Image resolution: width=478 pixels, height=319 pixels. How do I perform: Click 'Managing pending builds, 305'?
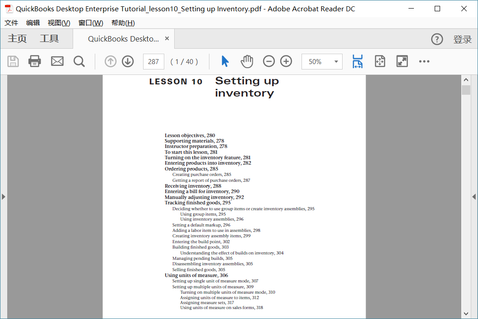202,259
